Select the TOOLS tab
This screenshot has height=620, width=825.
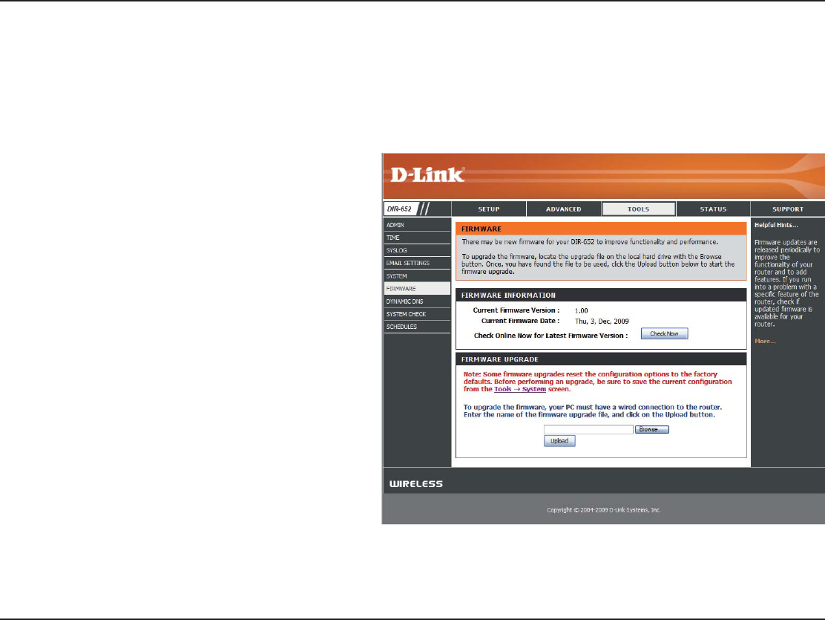638,209
